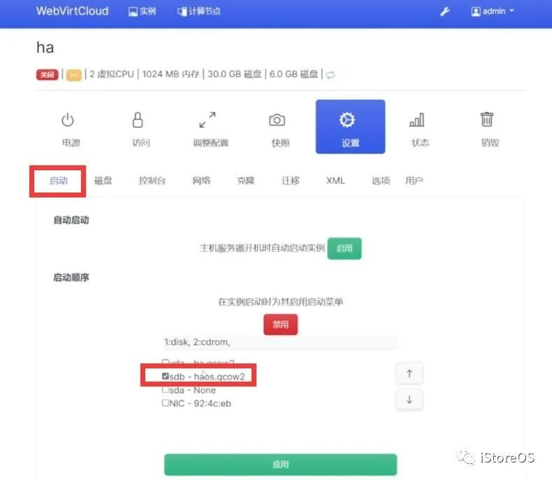Switch to the 启动 boot tab
The image size is (552, 480).
[x=58, y=181]
